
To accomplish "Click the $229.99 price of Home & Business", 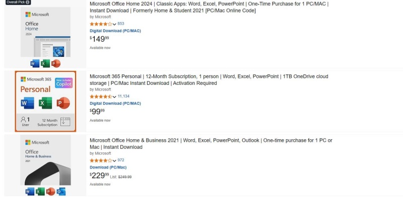I will (99, 175).
